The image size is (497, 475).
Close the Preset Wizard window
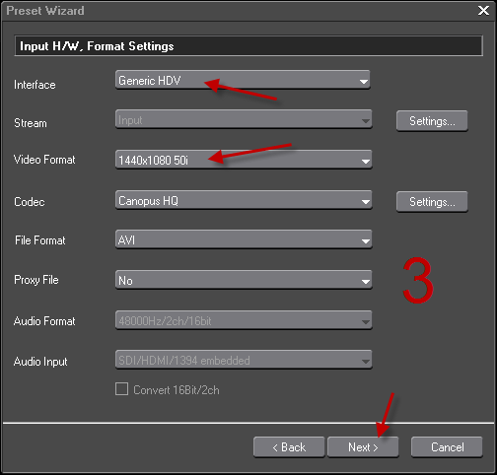483,10
